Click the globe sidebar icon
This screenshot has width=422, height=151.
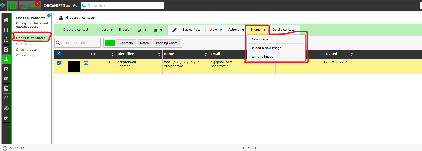pyautogui.click(x=6, y=108)
